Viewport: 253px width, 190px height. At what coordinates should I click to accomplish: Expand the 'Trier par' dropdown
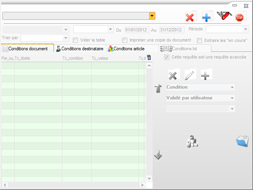(66, 38)
